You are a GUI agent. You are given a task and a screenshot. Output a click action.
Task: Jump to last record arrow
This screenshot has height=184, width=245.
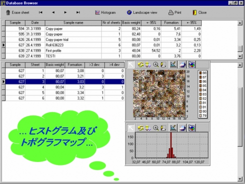(78, 12)
